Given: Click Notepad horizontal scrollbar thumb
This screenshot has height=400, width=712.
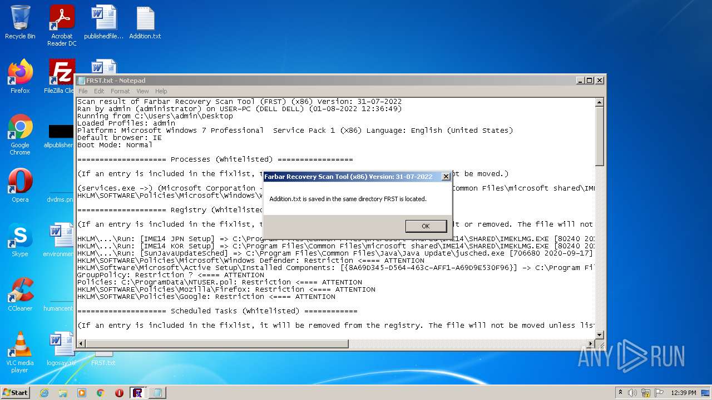Looking at the screenshot, I should pyautogui.click(x=217, y=344).
